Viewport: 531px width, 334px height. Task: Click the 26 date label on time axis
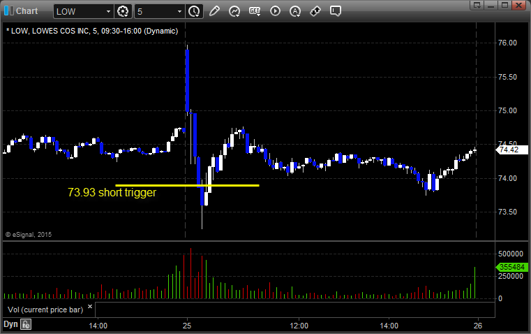point(478,326)
